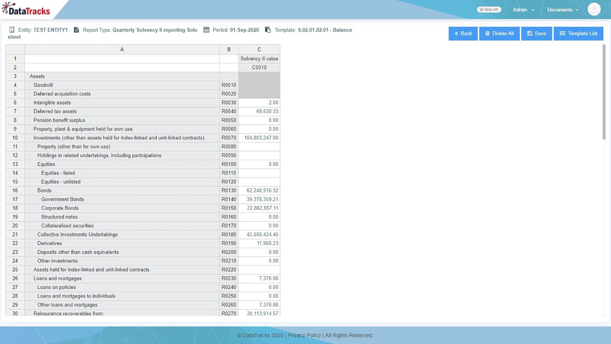
Task: Click the Delete All button
Action: click(x=499, y=33)
